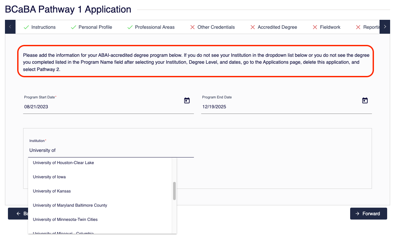Viewport: 404px width, 241px height.
Task: Switch to the Professional Areas step
Action: click(151, 27)
